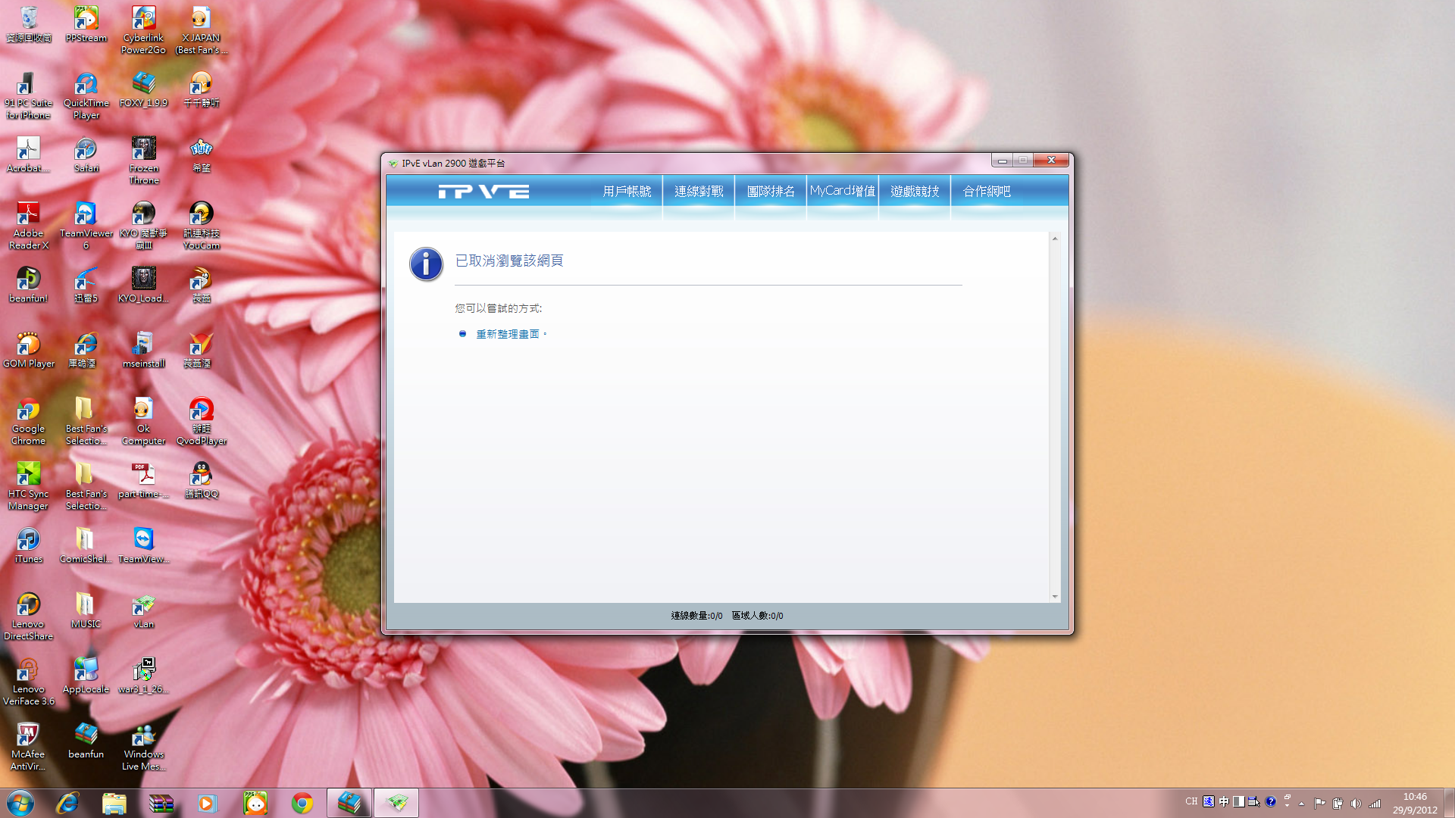Expand hidden system tray icons arrow
Image resolution: width=1455 pixels, height=818 pixels.
[x=1302, y=803]
